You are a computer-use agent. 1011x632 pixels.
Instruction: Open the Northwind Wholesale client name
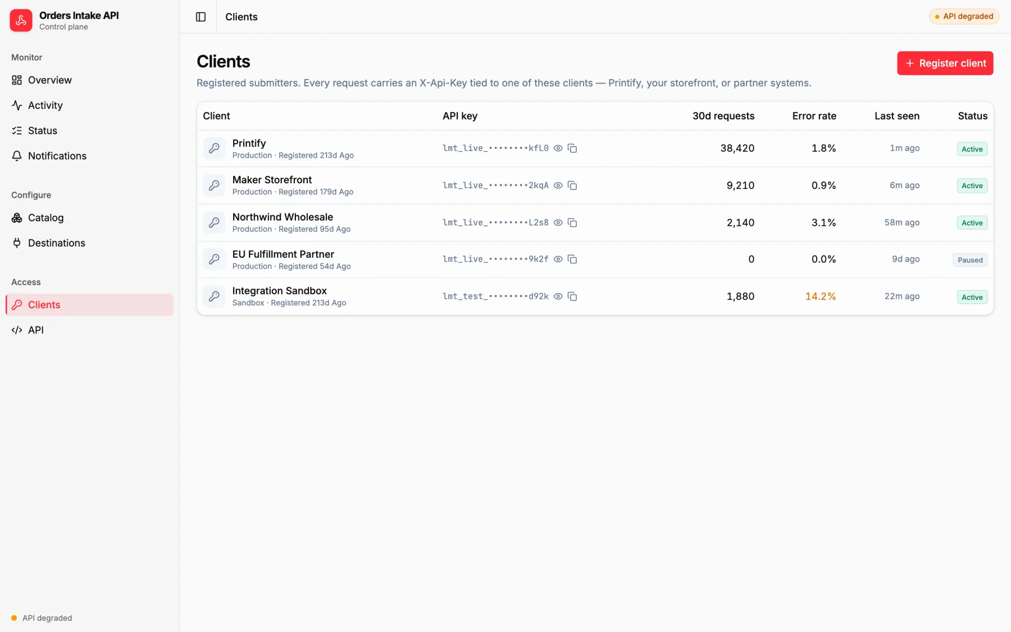coord(283,217)
